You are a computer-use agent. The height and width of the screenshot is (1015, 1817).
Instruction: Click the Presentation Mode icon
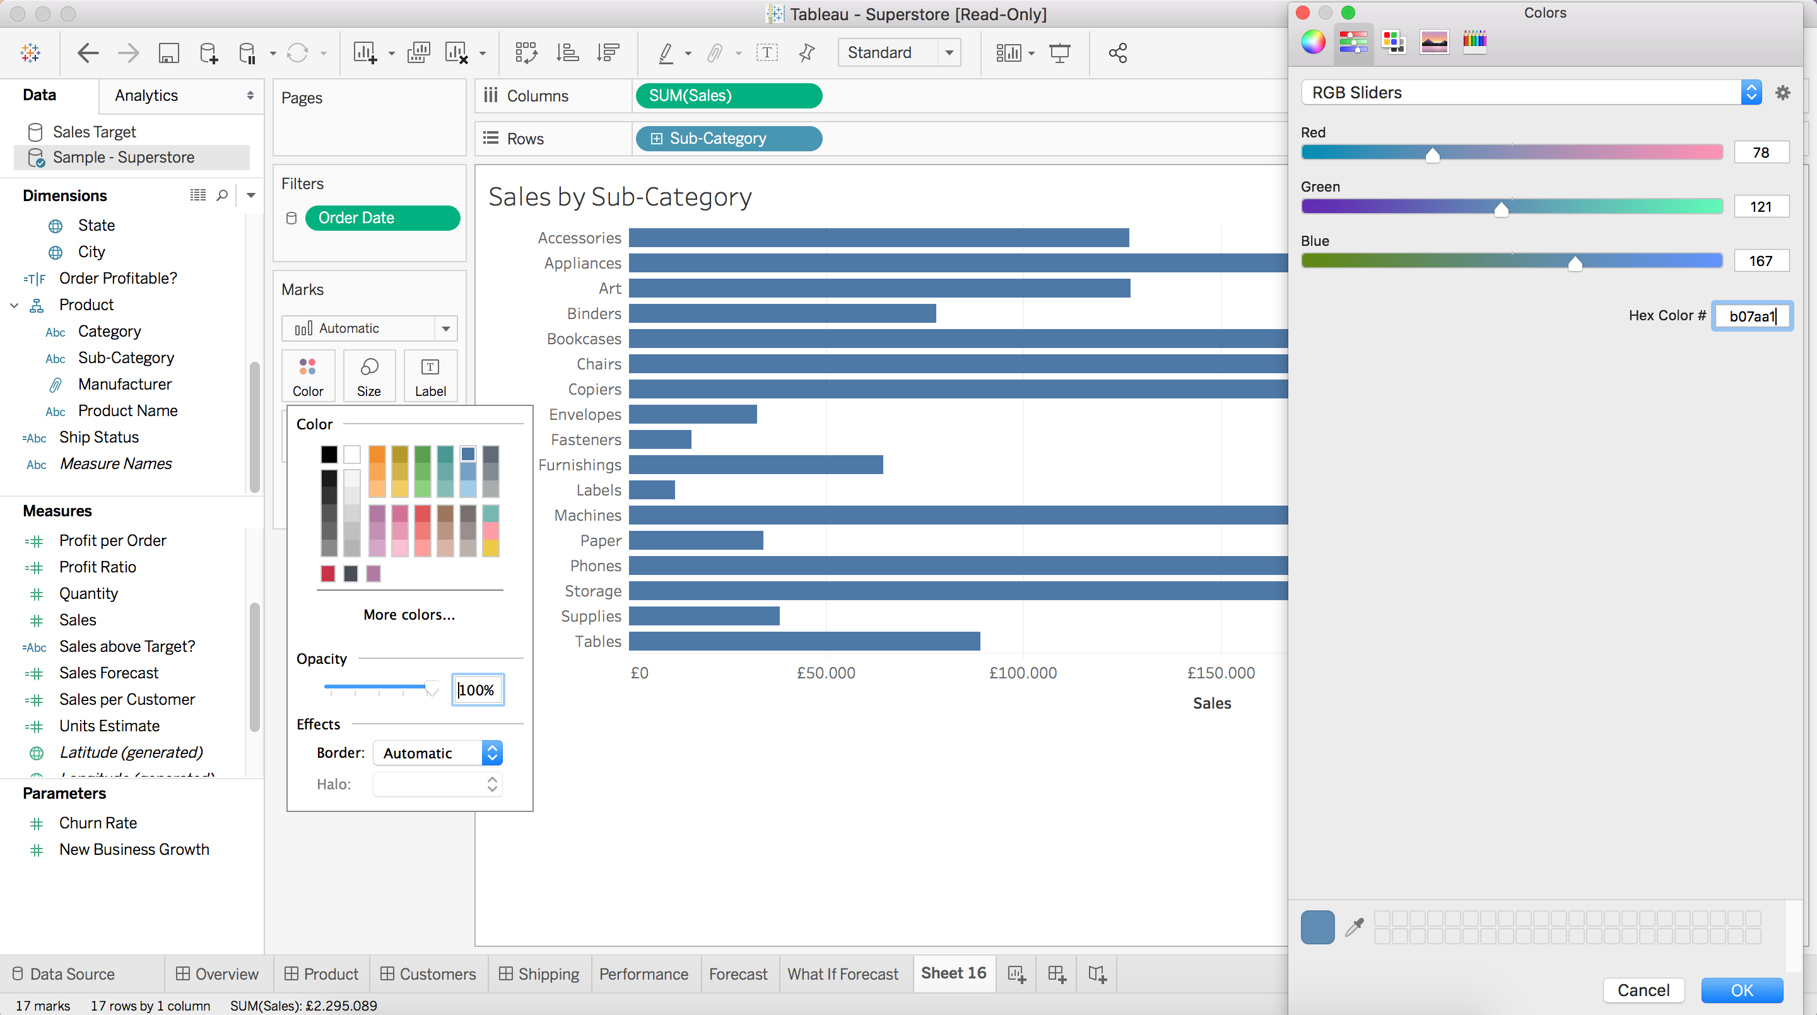[x=1059, y=53]
